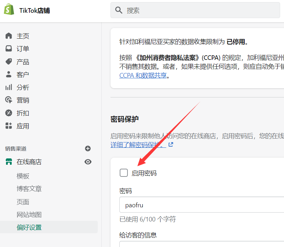Click the 产品 tag icon
This screenshot has width=284, height=247.
click(x=8, y=62)
